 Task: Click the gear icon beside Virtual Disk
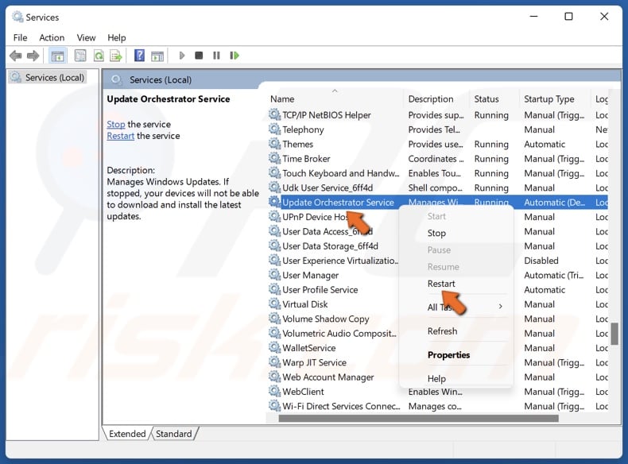(274, 304)
